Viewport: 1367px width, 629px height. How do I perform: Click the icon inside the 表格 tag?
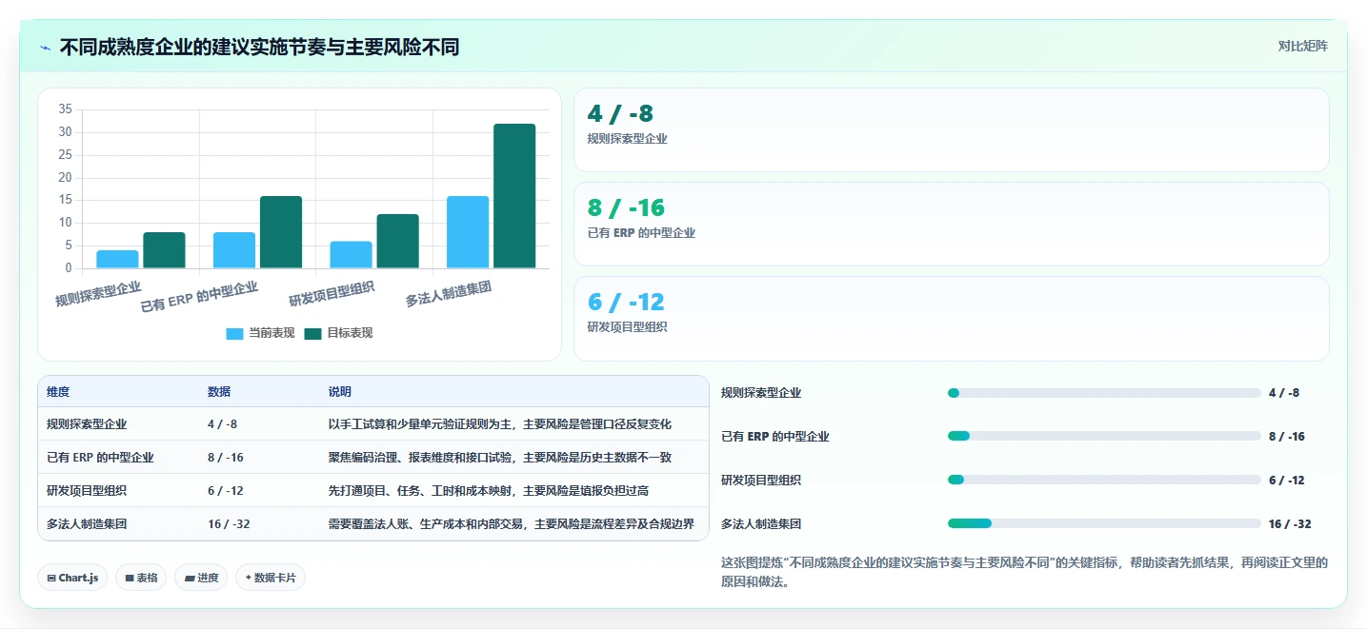point(130,578)
